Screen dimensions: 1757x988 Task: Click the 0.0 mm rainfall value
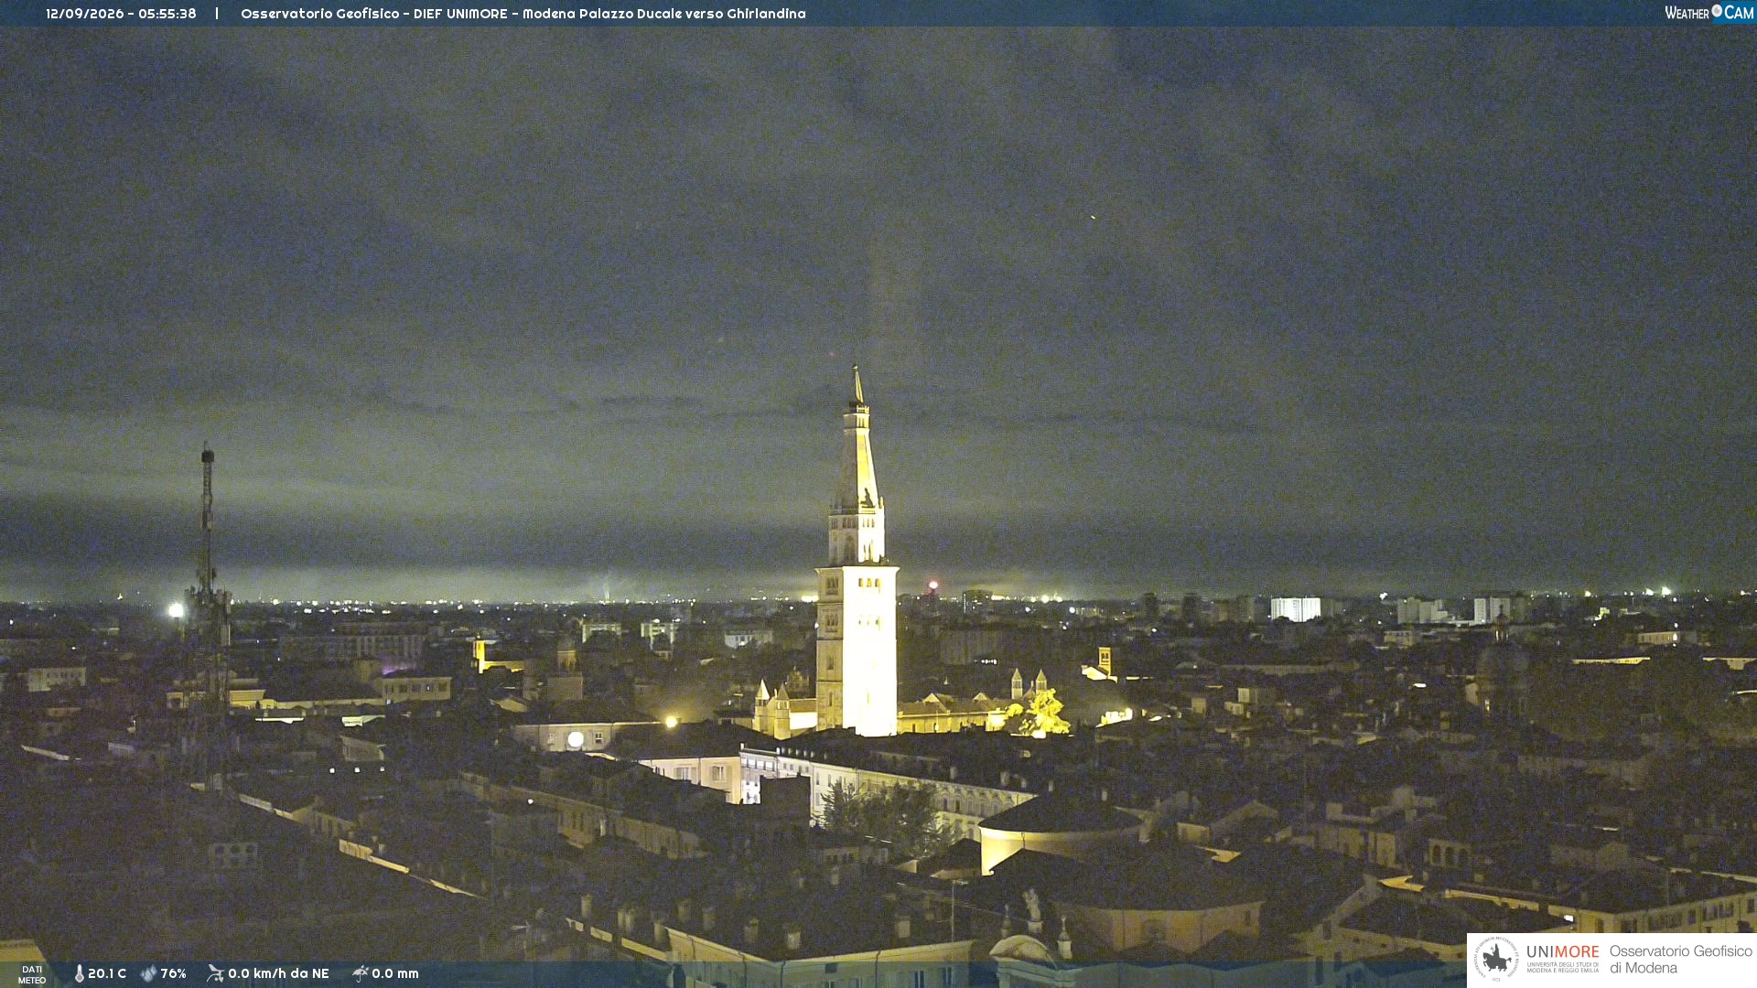click(395, 973)
